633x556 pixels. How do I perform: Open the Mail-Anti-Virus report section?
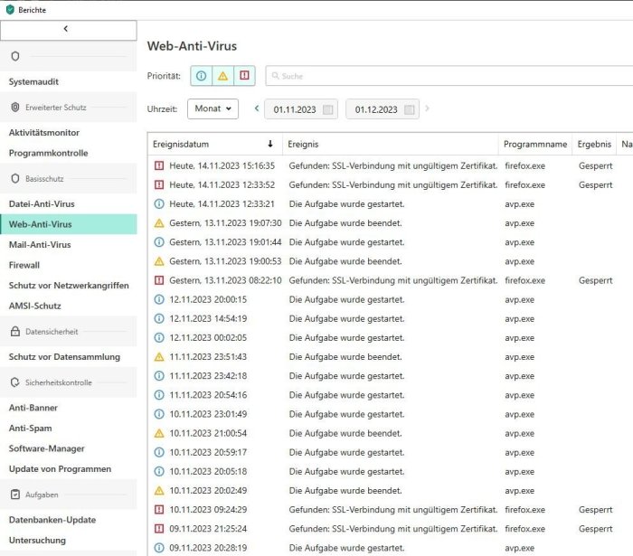(x=40, y=245)
